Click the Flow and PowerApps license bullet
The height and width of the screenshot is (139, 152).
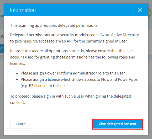click(79, 83)
